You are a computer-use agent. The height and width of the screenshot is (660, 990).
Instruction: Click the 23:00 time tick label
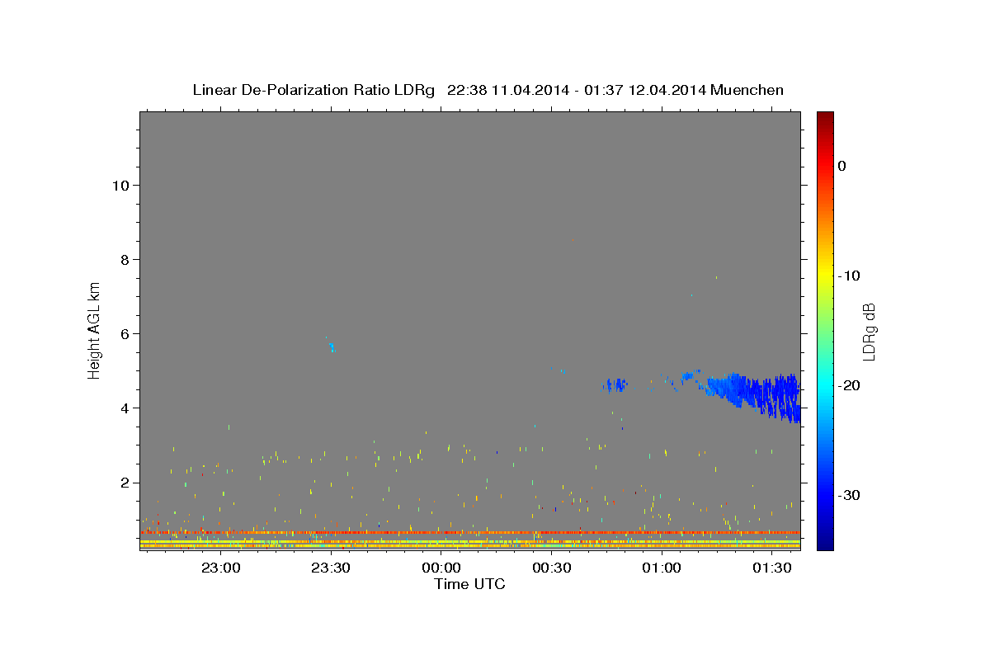pyautogui.click(x=221, y=568)
